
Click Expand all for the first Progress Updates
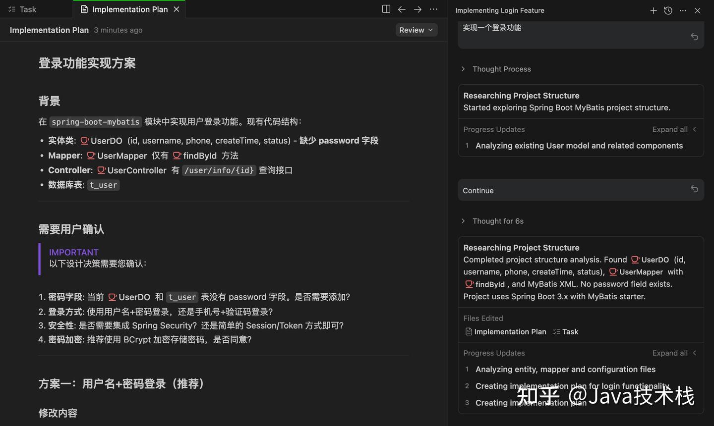pos(670,129)
